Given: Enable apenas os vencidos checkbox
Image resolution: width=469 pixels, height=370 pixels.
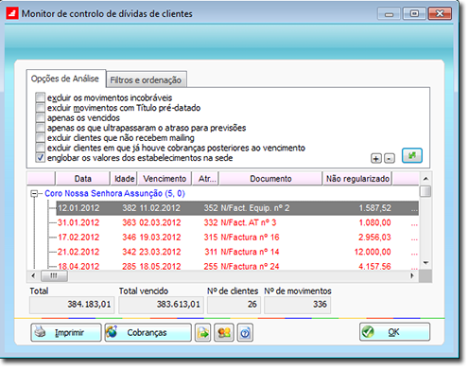Looking at the screenshot, I should [x=40, y=117].
